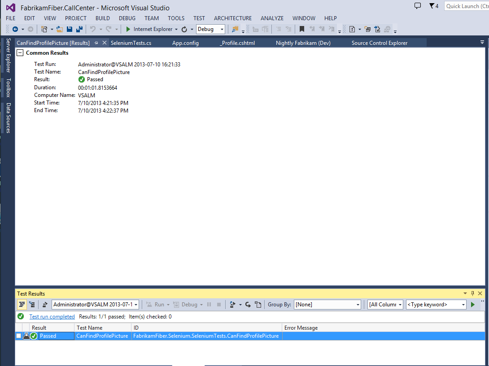Click the run details icon before run selector
The height and width of the screenshot is (366, 489).
point(45,305)
